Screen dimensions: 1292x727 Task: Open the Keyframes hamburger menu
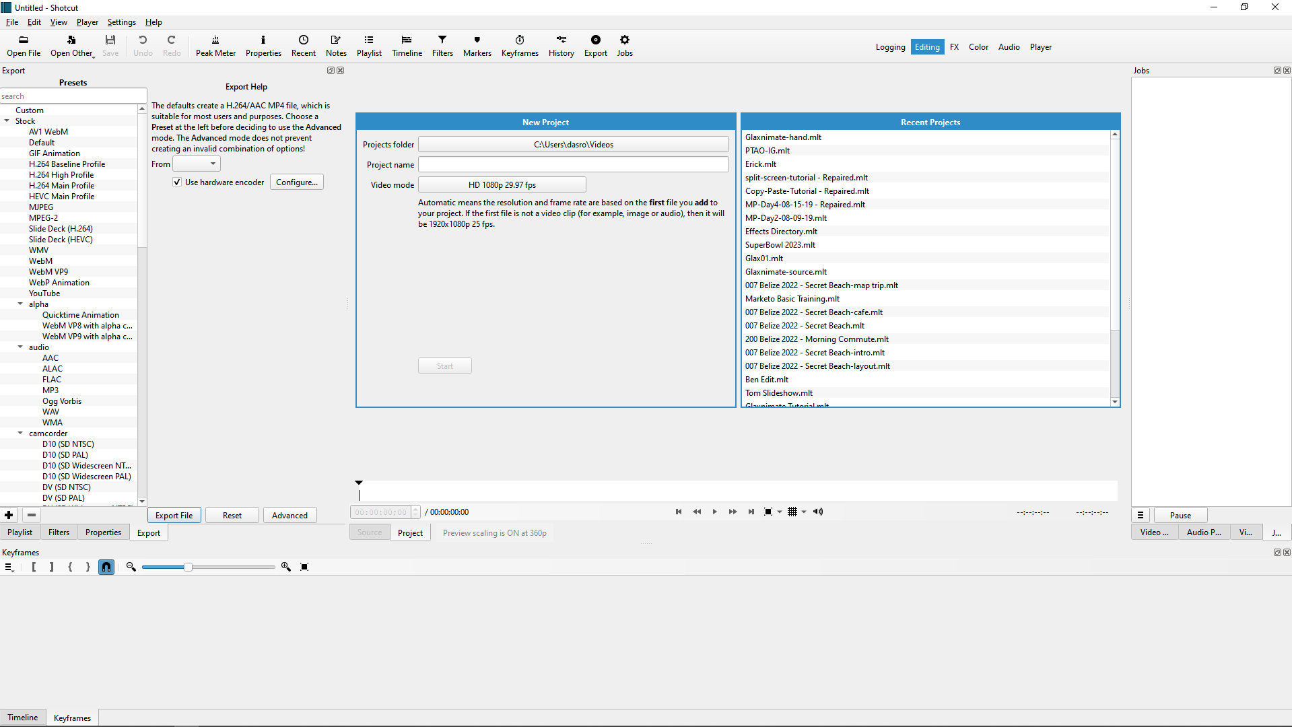9,567
